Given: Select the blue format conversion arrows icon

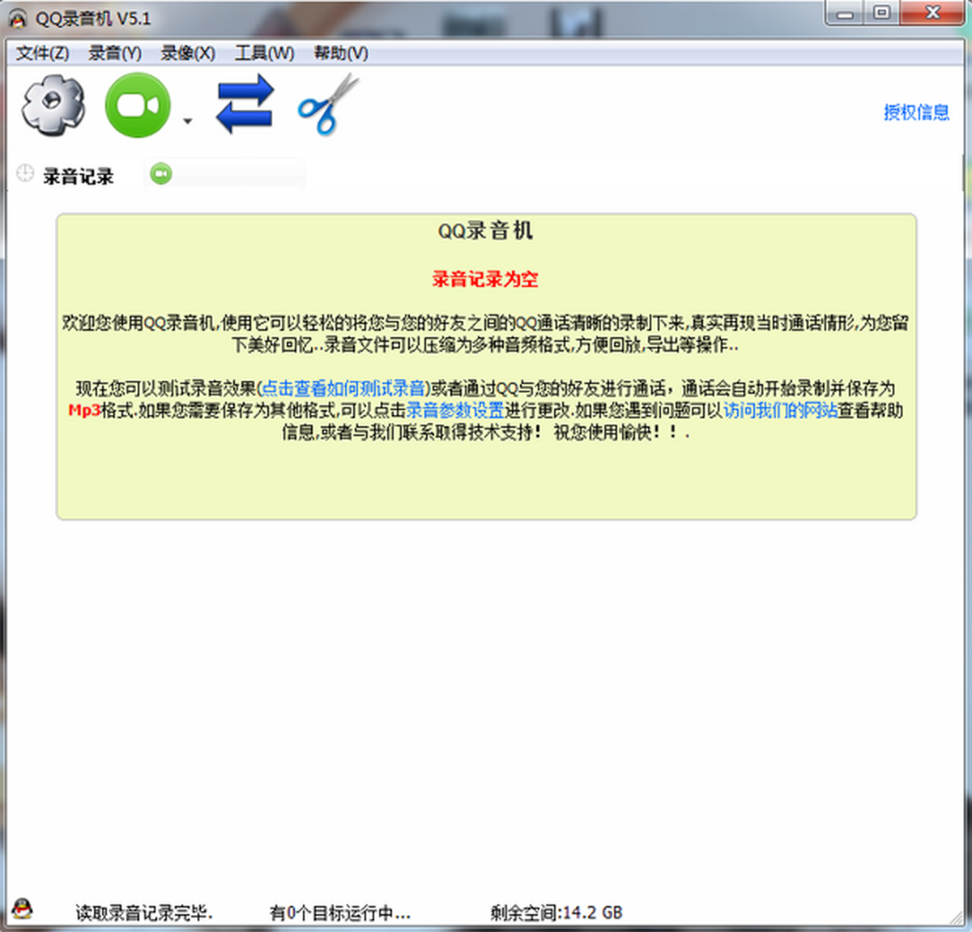Looking at the screenshot, I should coord(245,104).
